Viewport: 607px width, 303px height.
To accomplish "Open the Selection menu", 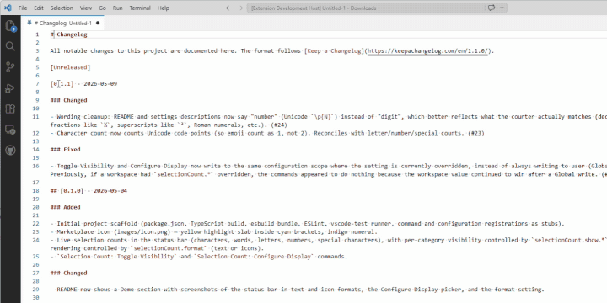I will pyautogui.click(x=62, y=8).
